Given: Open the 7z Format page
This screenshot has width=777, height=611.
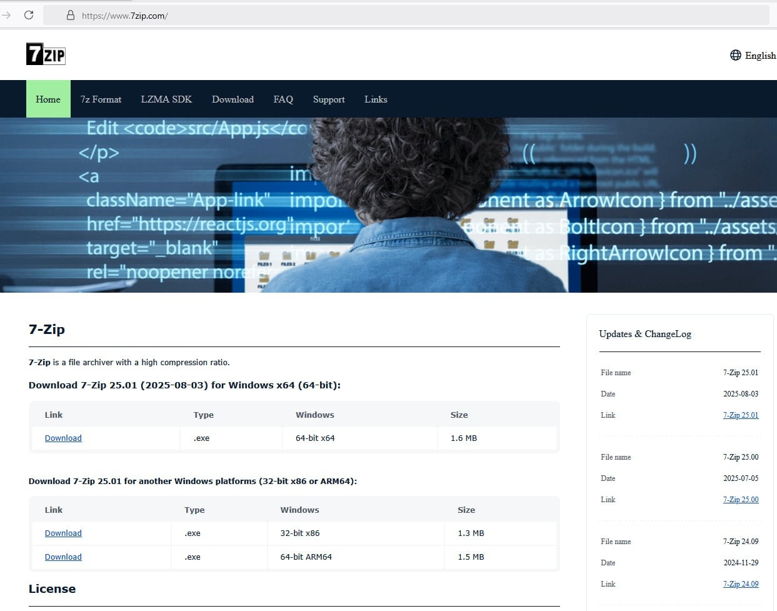Looking at the screenshot, I should click(101, 99).
